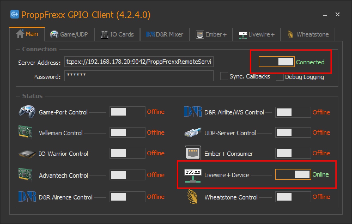Turn on the D&R Airlite/WS Control switch
This screenshot has width=352, height=224.
click(293, 112)
